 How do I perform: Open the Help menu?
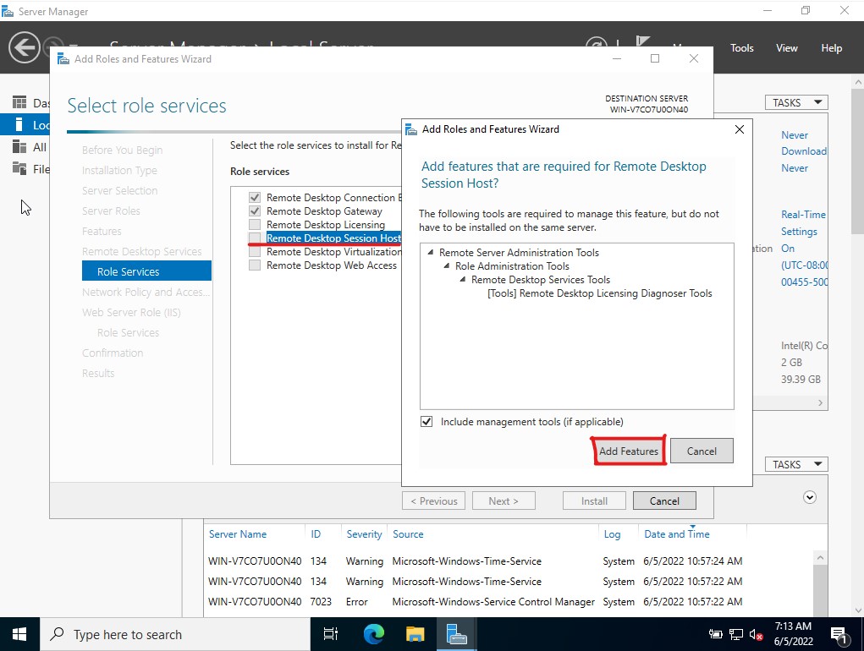pos(832,48)
